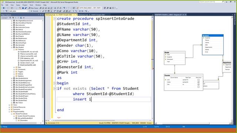Pin the Object Explorer panel with pushpin icon
This screenshot has width=237, height=133.
pos(41,15)
